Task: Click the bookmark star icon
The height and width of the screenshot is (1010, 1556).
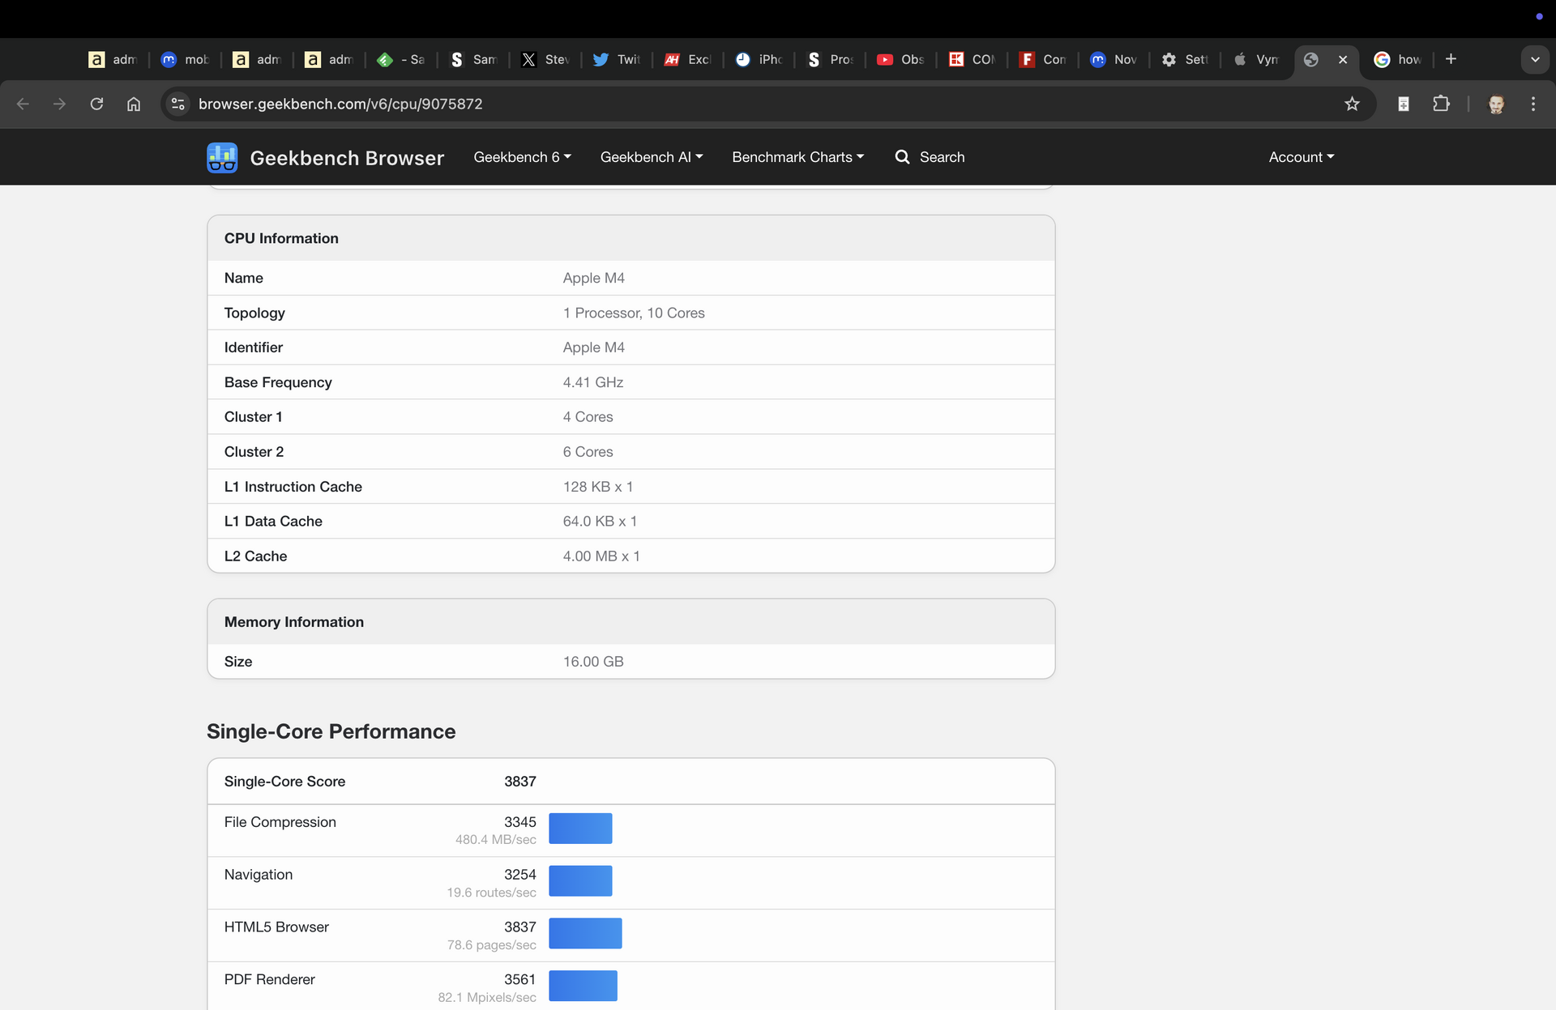Action: pyautogui.click(x=1352, y=104)
